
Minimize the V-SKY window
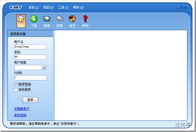(178, 8)
